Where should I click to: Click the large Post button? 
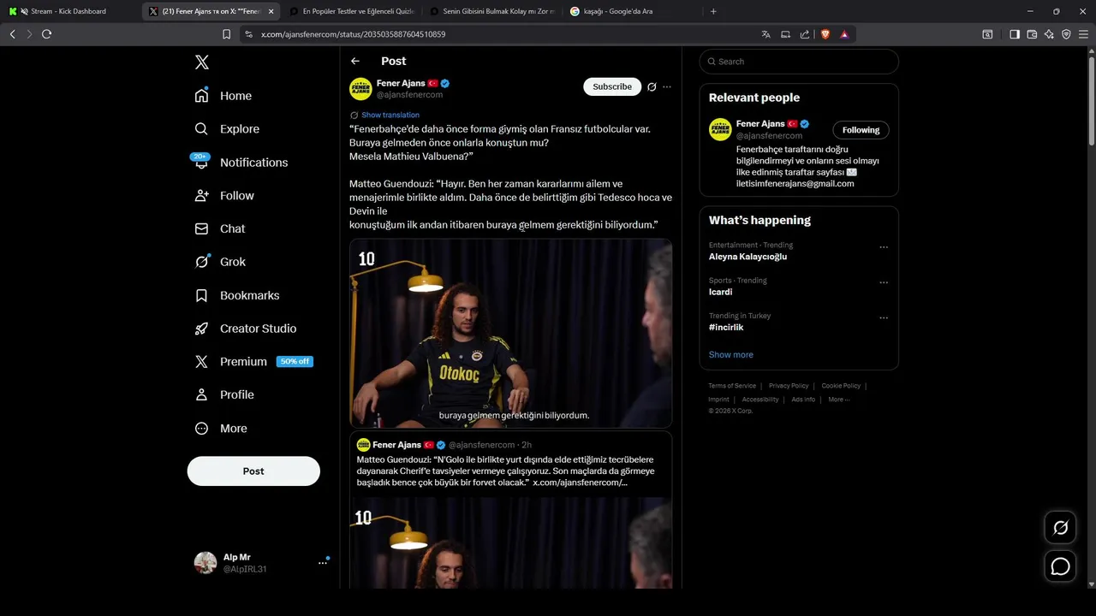click(253, 471)
